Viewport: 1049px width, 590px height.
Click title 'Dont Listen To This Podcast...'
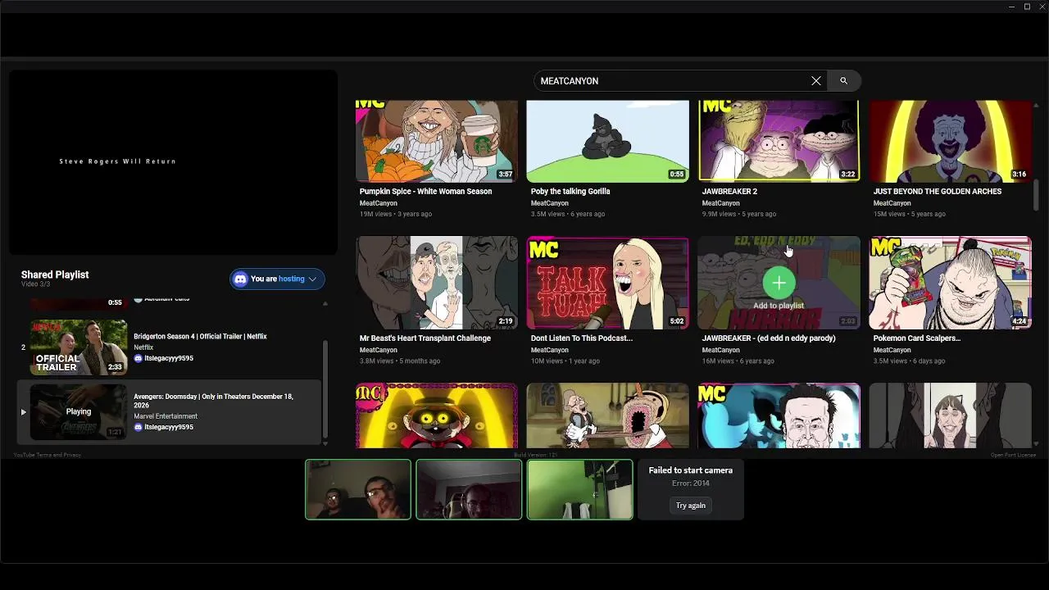(x=582, y=338)
